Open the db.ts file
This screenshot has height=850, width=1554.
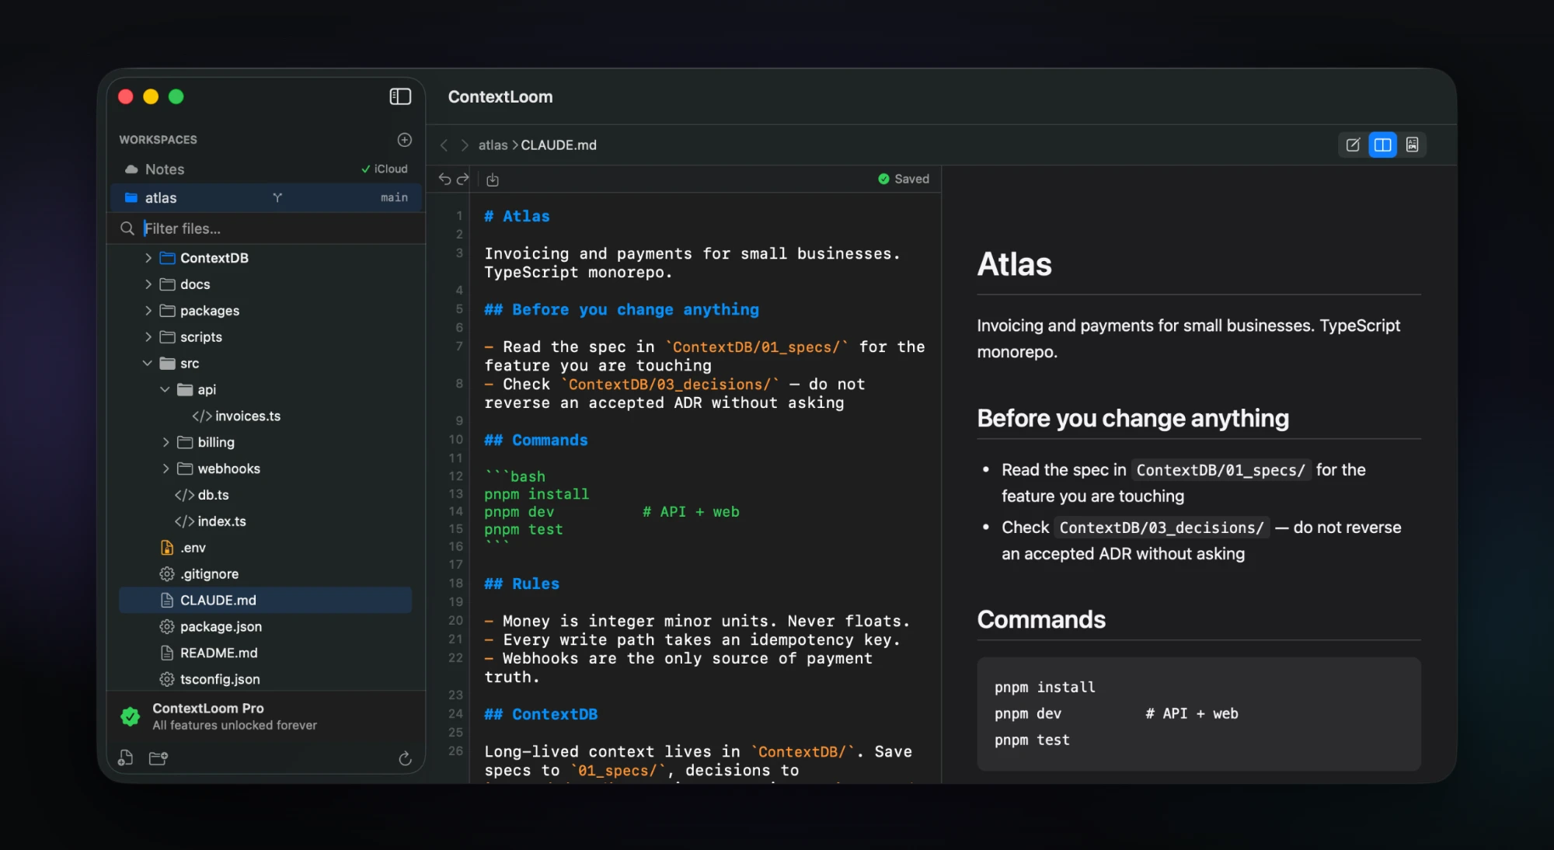[265, 495]
